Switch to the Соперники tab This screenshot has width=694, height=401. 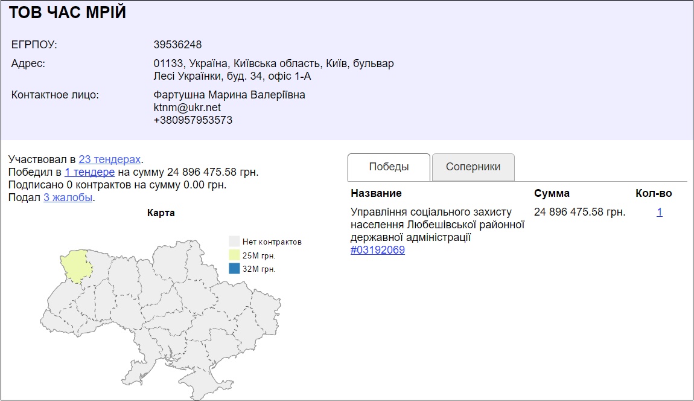473,167
